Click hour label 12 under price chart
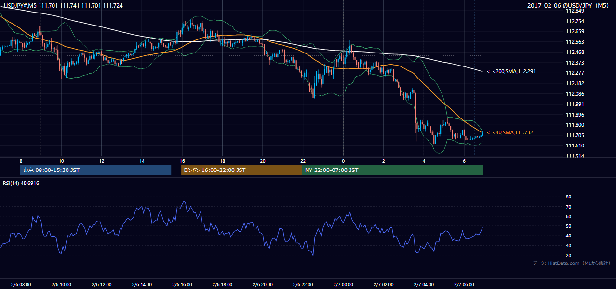Screen dimensions: 616x289 tap(101, 161)
